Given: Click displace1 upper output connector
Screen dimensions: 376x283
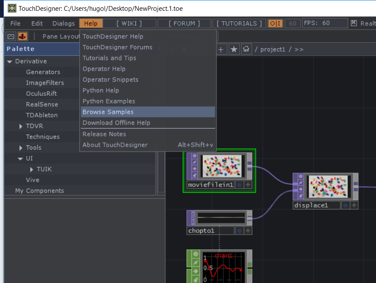Looking at the screenshot, I should [x=356, y=184].
